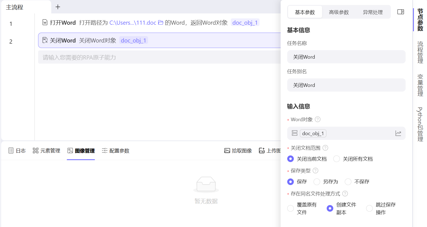Switch to the 高级参数 tab
The width and height of the screenshot is (427, 227).
point(339,12)
